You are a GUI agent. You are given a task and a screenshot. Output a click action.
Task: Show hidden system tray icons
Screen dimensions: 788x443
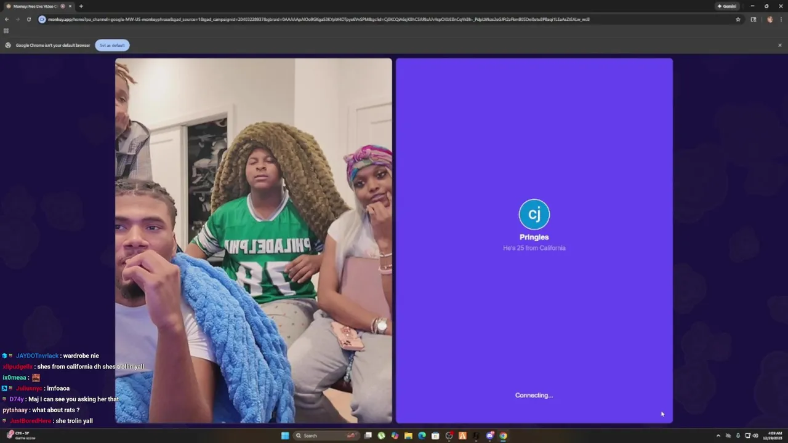tap(718, 436)
